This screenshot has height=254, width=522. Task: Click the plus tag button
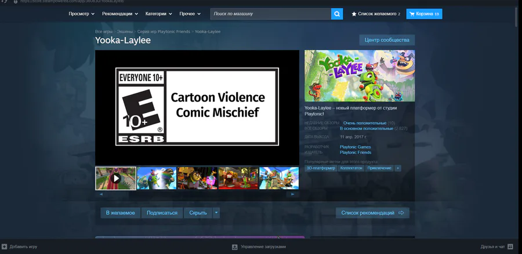click(397, 168)
